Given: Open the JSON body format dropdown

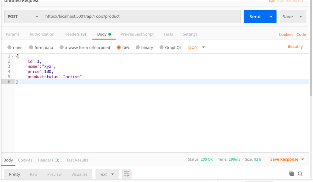Looking at the screenshot, I should 196,47.
